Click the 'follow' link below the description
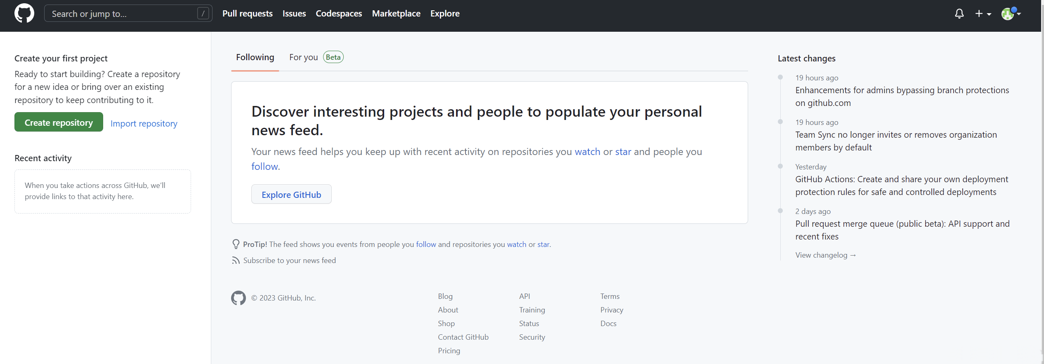The width and height of the screenshot is (1044, 364). 265,167
